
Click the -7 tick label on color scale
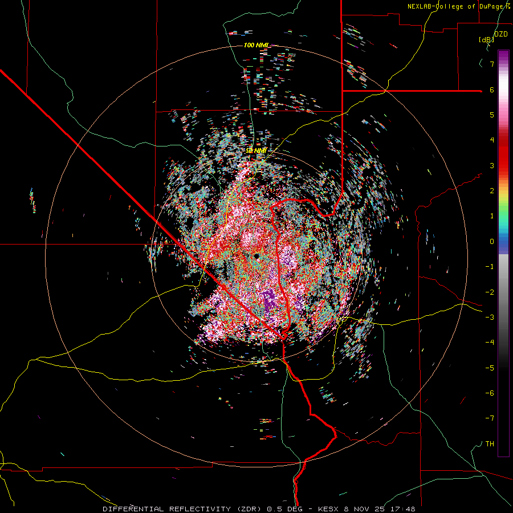click(490, 418)
